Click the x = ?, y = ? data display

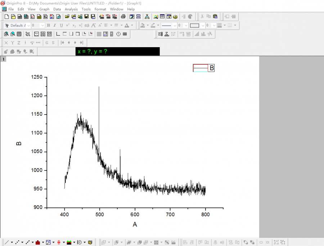pos(117,51)
